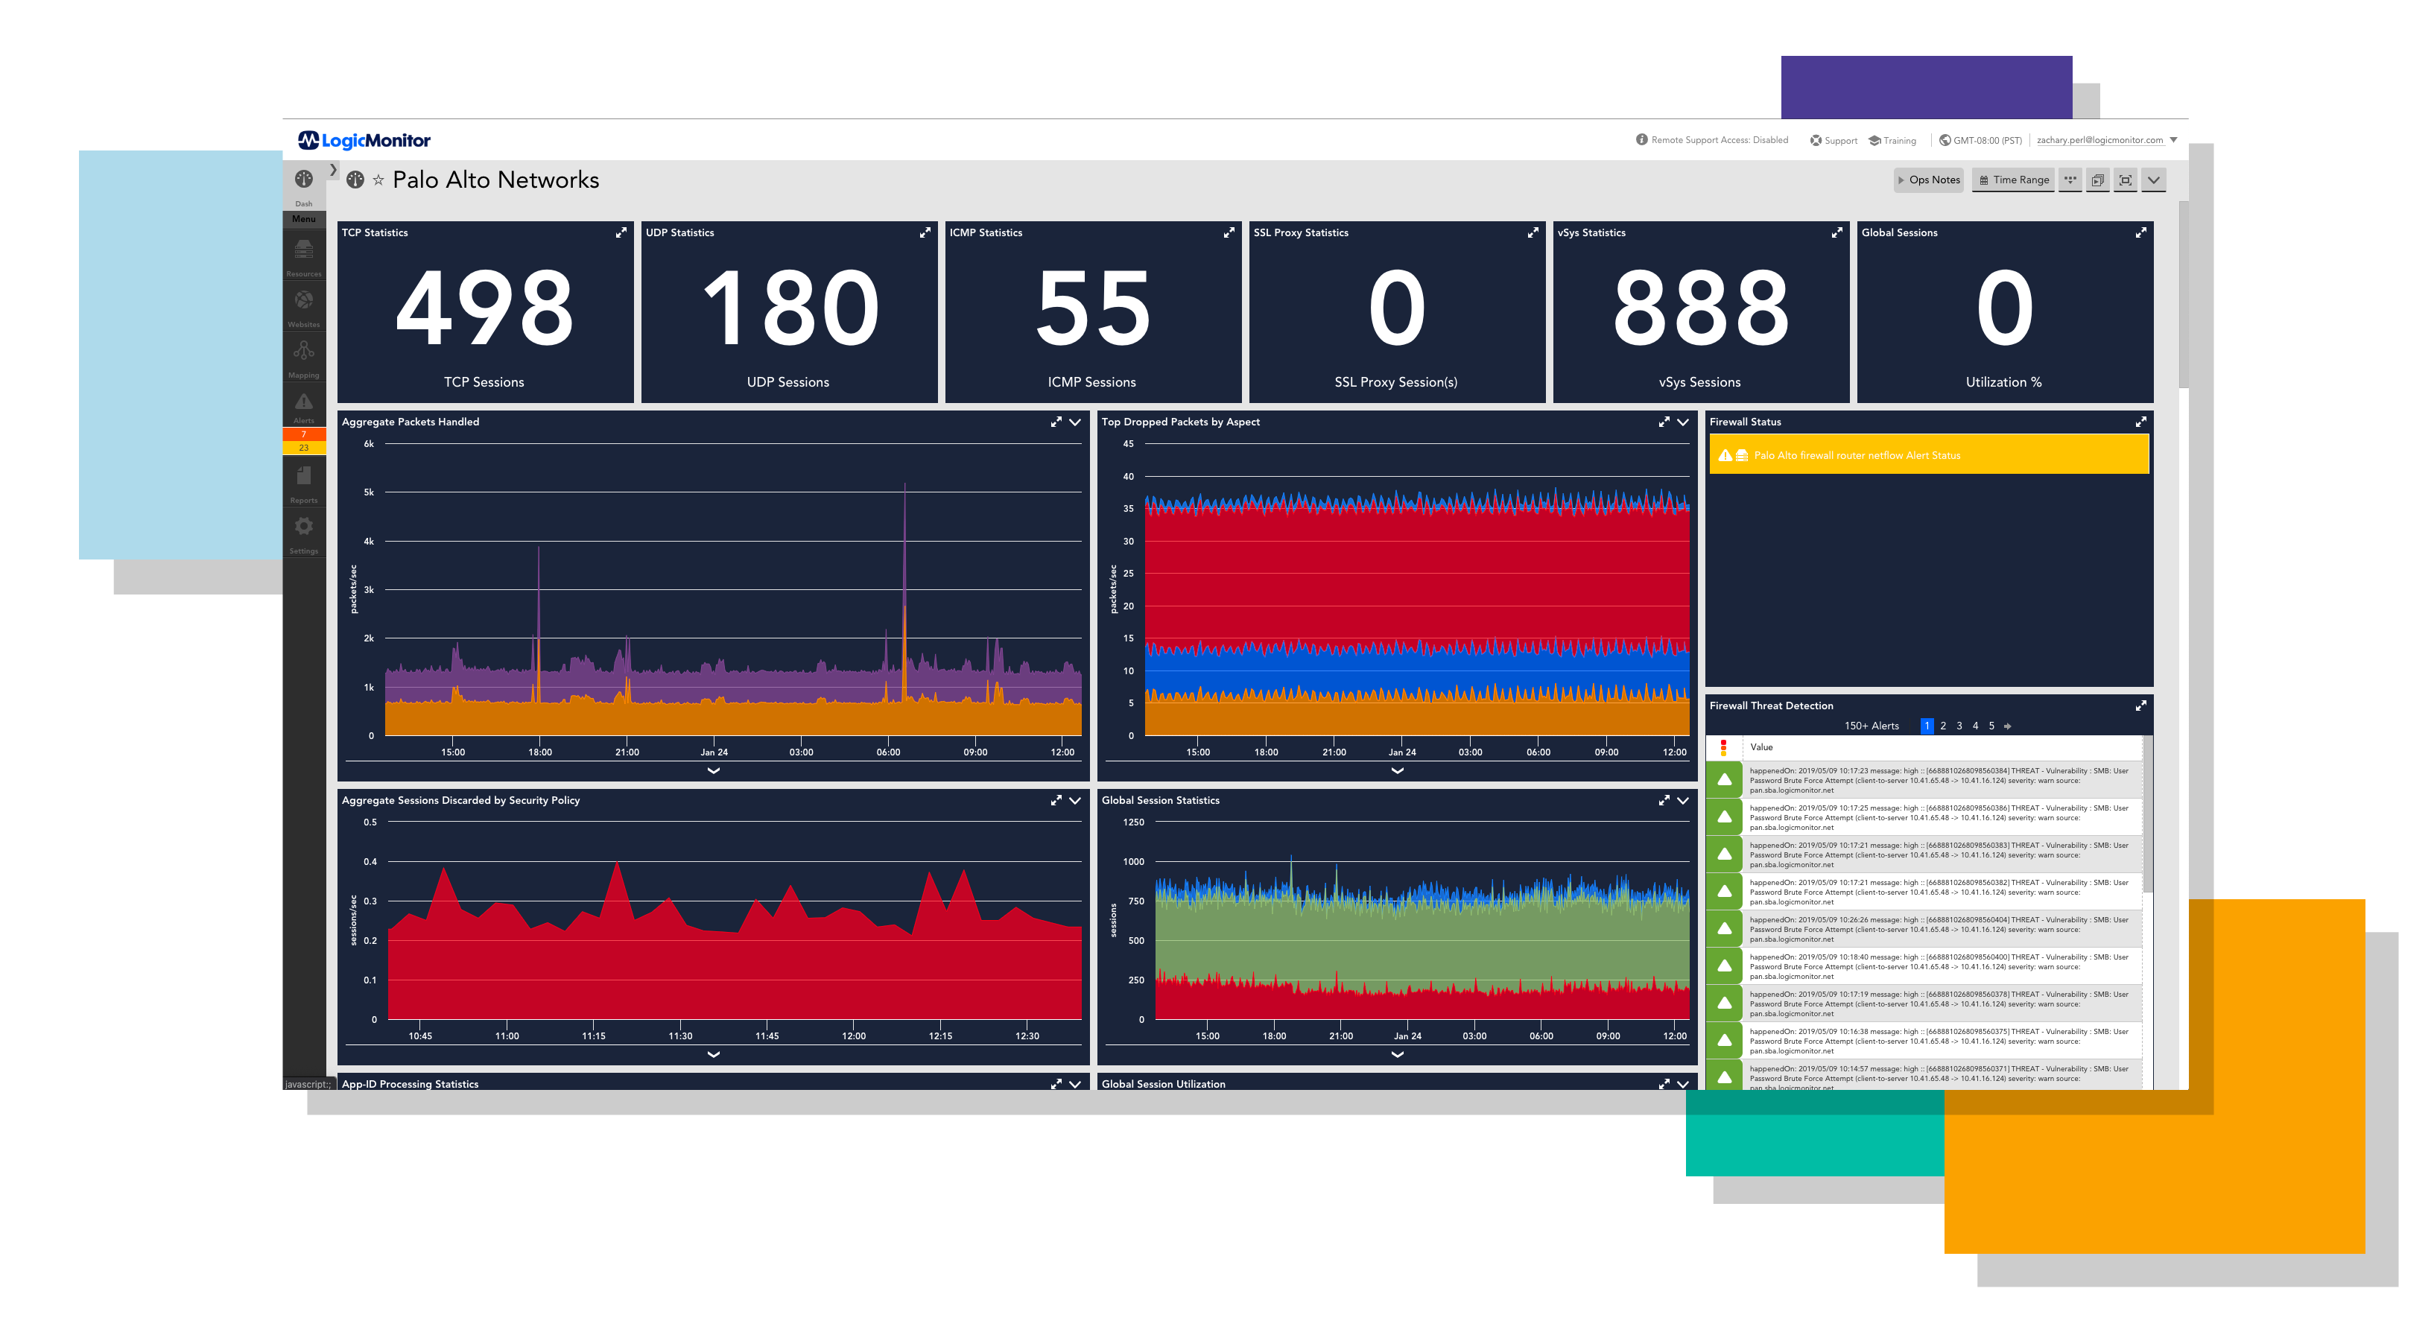Show legend below Aggregate Packets Handled graph
Image resolution: width=2434 pixels, height=1338 pixels.
tap(714, 770)
